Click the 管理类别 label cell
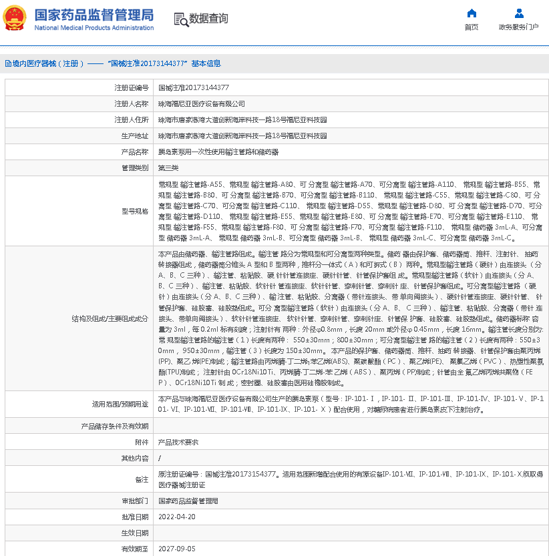This screenshot has width=549, height=556. [x=79, y=168]
